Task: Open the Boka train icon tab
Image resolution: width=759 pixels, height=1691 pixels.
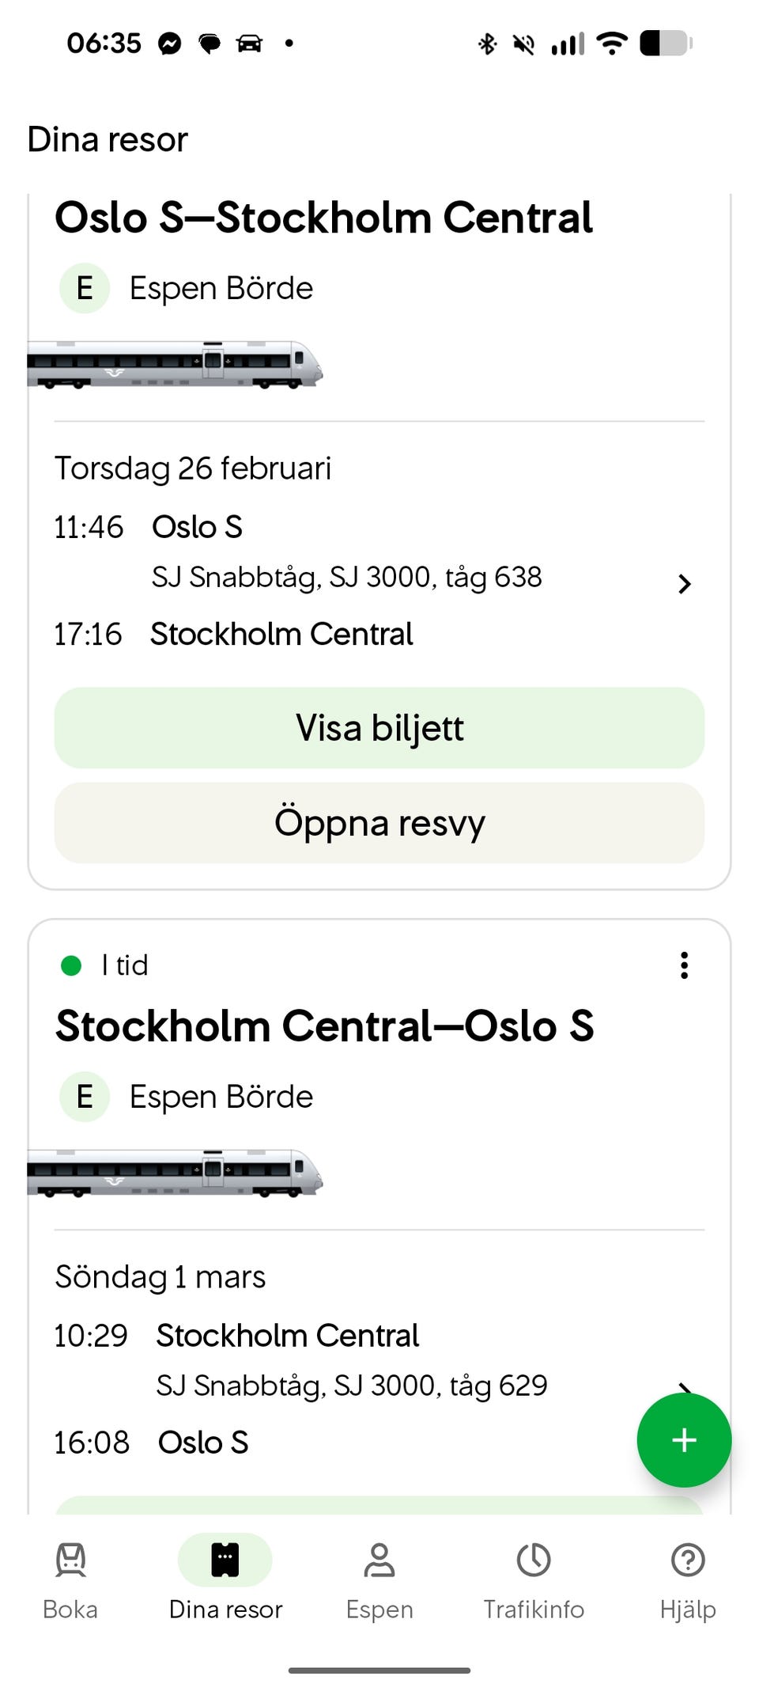Action: [70, 1560]
